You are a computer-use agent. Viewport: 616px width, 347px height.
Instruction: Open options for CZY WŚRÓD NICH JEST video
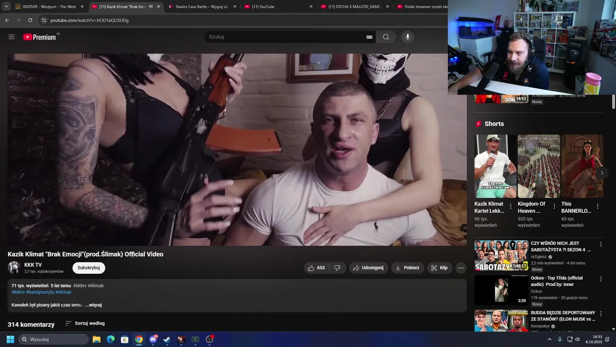point(601,244)
